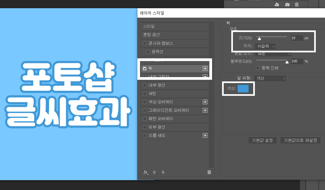325x190 pixels.
Task: Enable the 윤곽선 checkbox
Action: coord(148,52)
